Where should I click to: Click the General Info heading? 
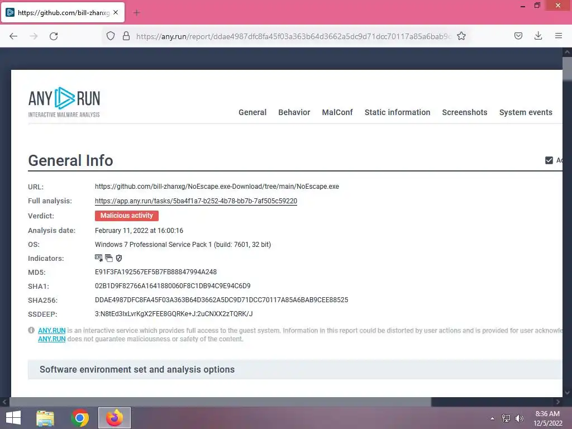click(x=70, y=160)
